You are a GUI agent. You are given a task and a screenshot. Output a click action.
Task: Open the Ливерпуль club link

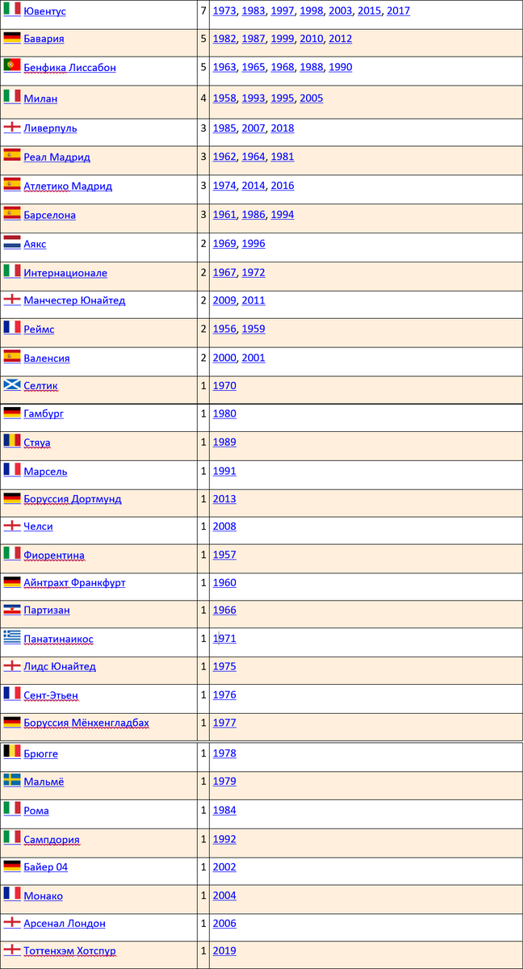tap(51, 128)
